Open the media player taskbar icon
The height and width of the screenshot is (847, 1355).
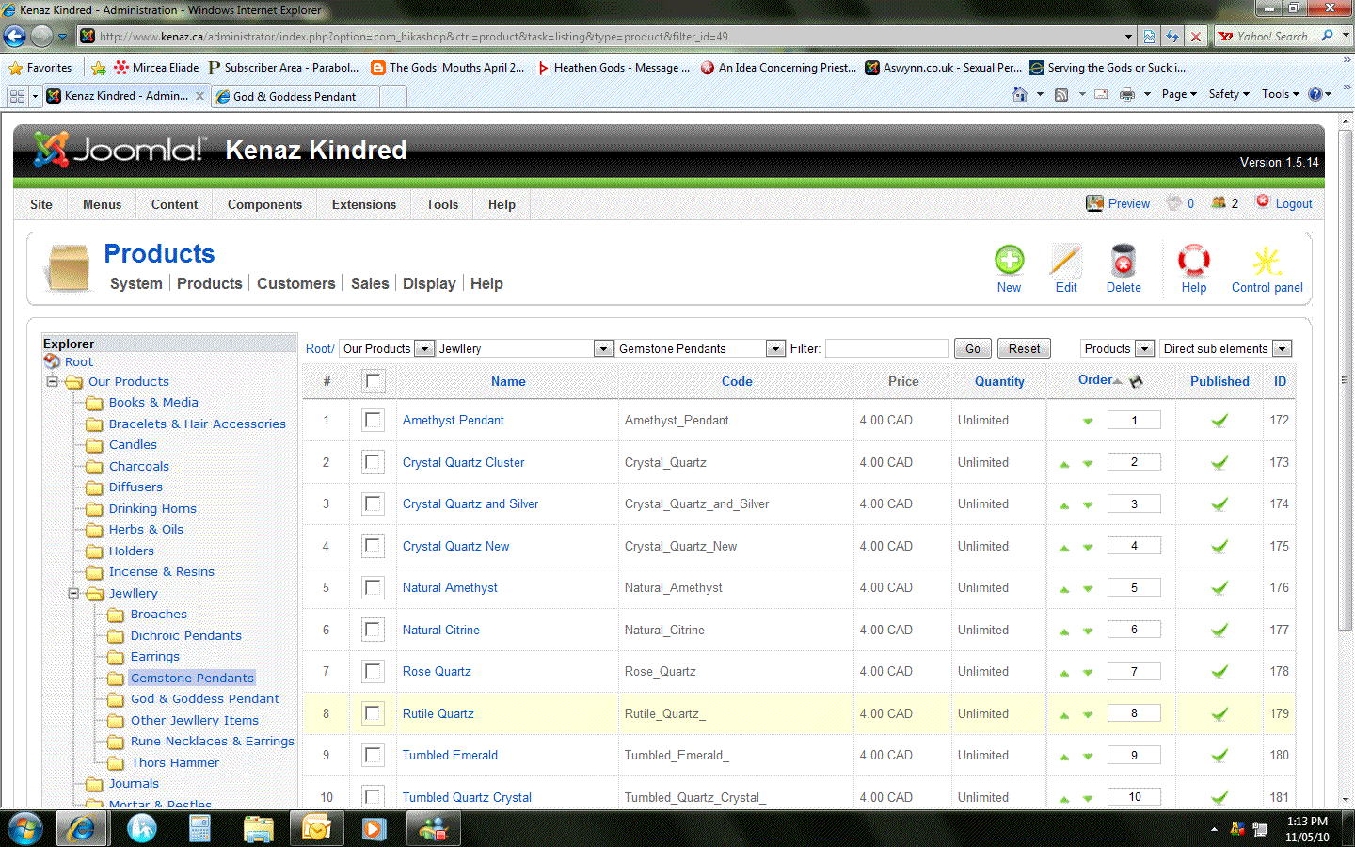click(x=374, y=828)
